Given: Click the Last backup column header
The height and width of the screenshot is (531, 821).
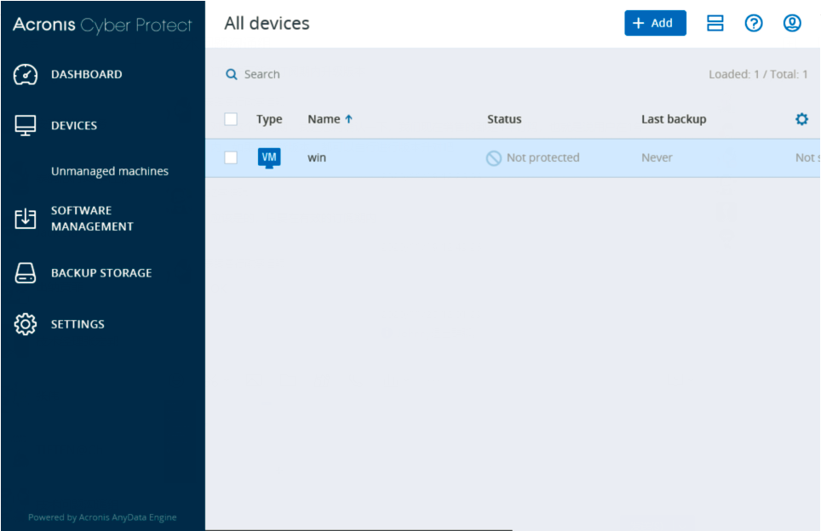Looking at the screenshot, I should coord(674,119).
